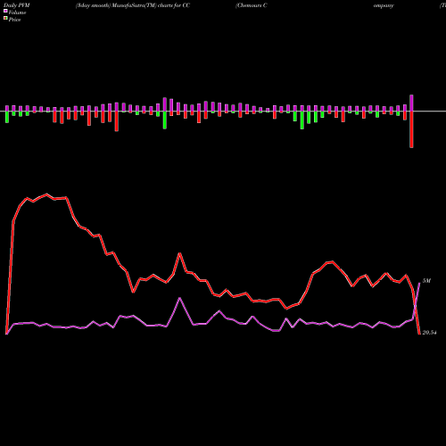The width and height of the screenshot is (446, 446).
Task: Click the Price legend color swatch
Action: coord(5,18)
